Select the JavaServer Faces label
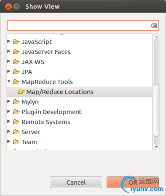 coord(46,52)
